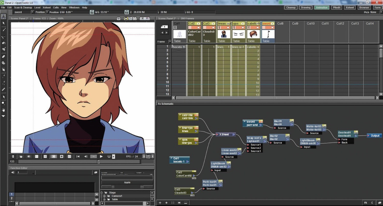Open the sword object dropdown

(32, 12)
